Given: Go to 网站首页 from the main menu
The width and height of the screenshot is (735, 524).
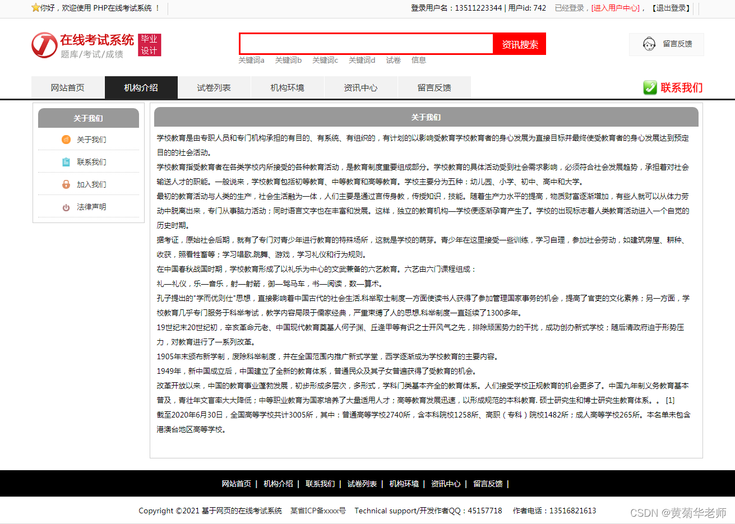Looking at the screenshot, I should click(67, 87).
